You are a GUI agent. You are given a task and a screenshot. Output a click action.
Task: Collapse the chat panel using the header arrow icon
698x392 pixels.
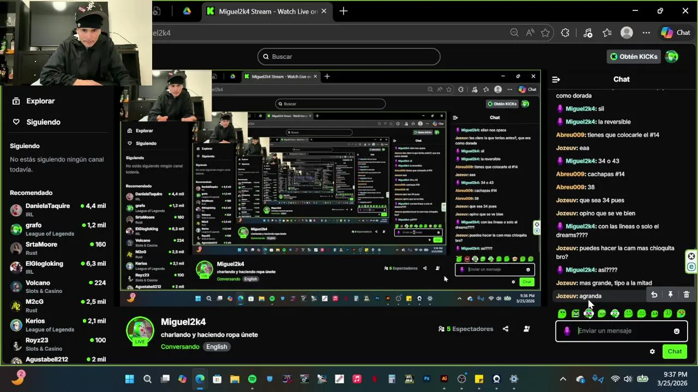coord(556,79)
